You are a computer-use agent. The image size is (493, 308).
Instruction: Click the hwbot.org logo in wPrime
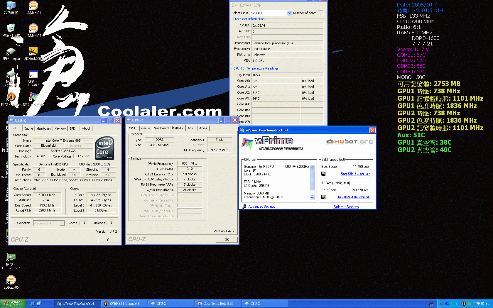349,142
